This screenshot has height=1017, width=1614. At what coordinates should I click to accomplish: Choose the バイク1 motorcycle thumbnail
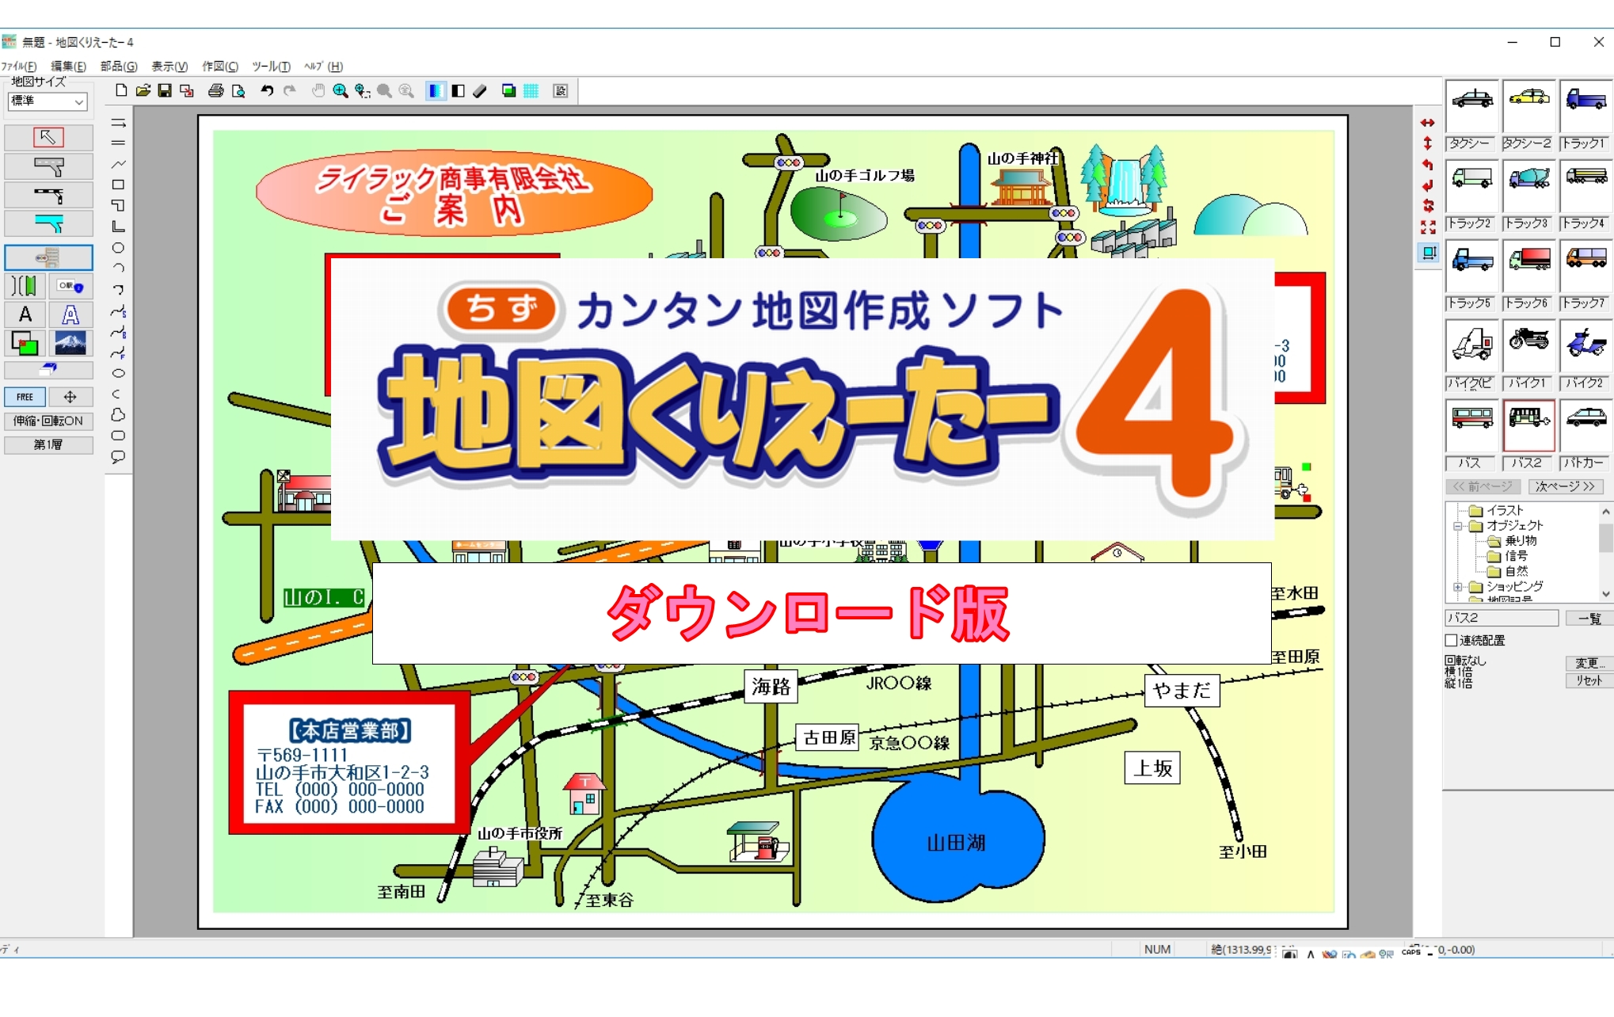pyautogui.click(x=1528, y=345)
